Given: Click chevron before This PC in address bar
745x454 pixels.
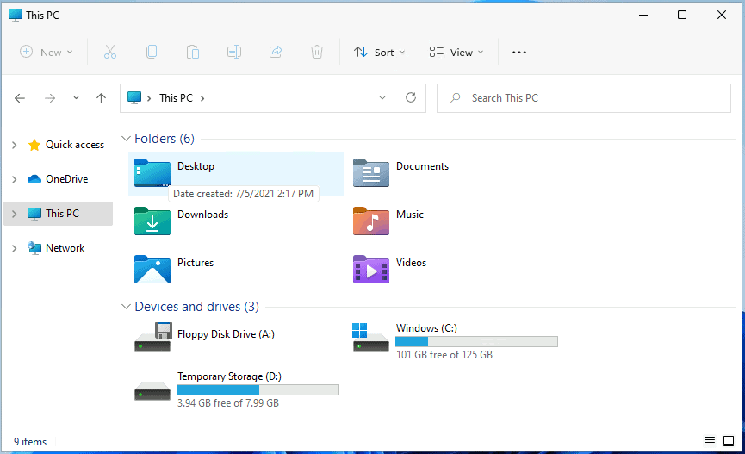Looking at the screenshot, I should tap(149, 98).
